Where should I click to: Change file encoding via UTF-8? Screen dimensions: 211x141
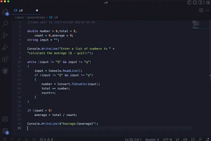click(x=167, y=139)
